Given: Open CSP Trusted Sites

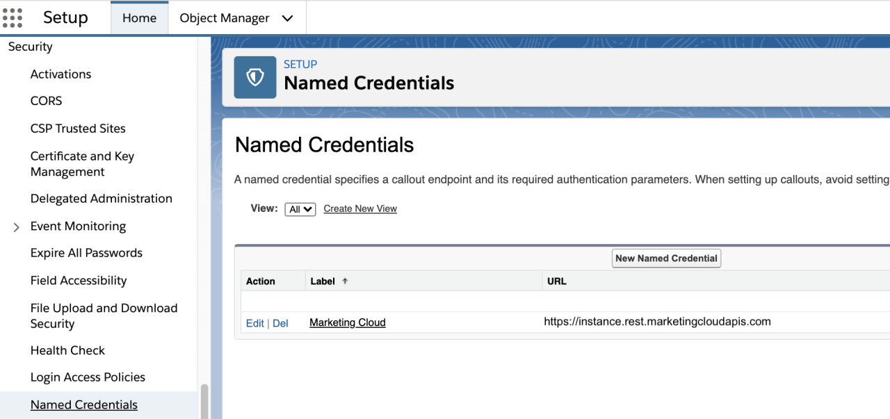Looking at the screenshot, I should [78, 129].
